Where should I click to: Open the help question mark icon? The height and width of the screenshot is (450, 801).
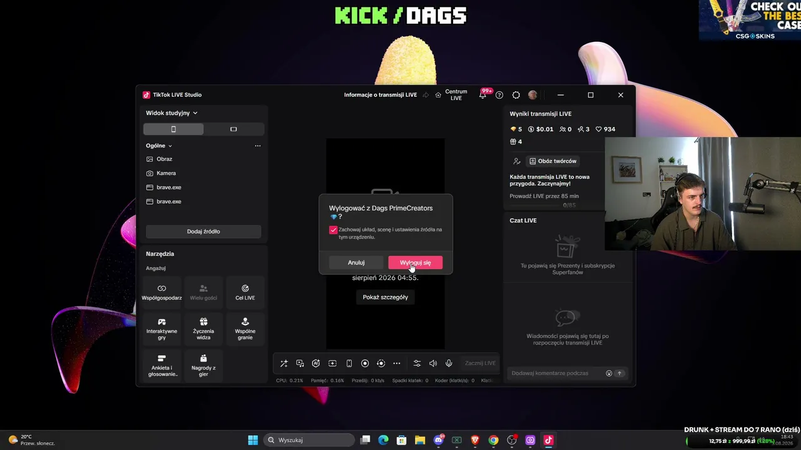(499, 95)
